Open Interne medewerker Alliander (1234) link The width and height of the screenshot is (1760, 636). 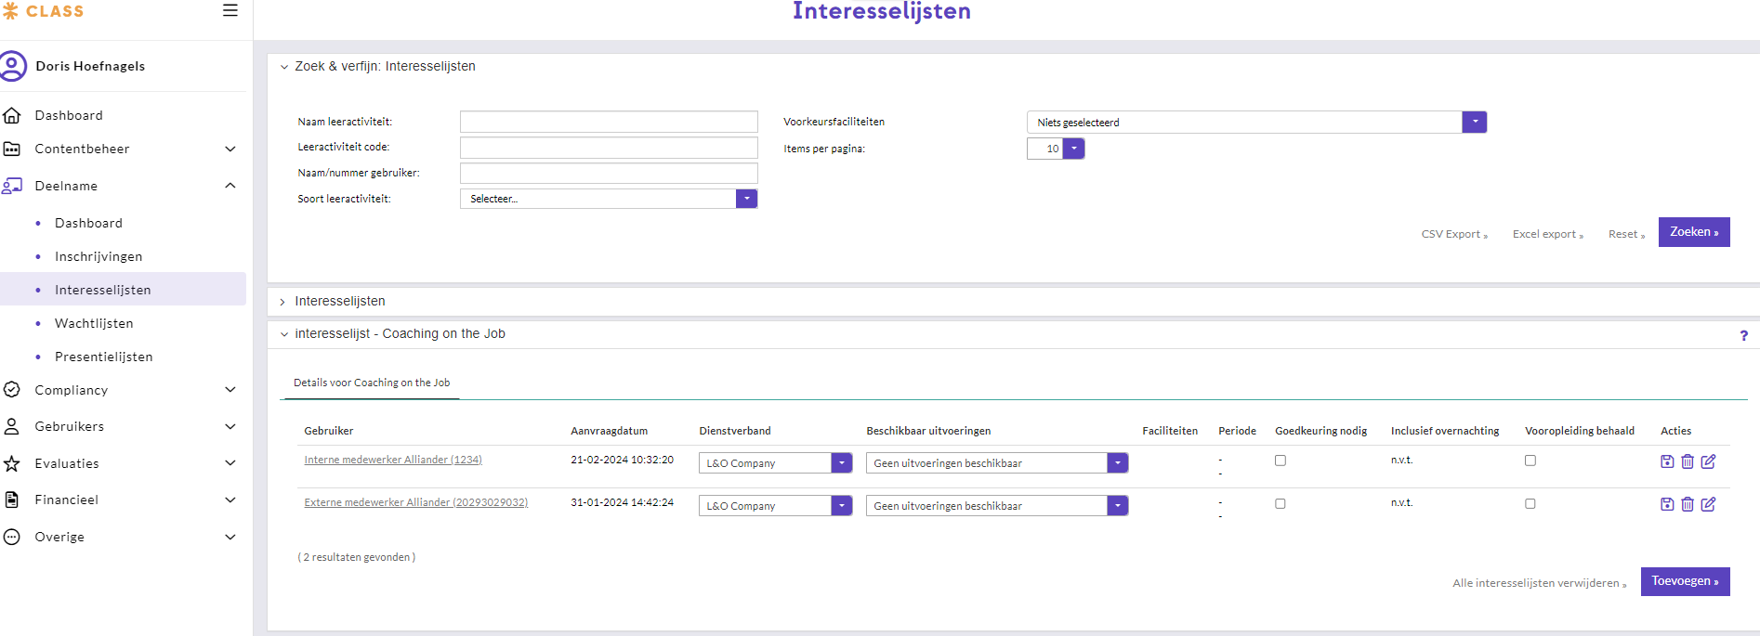[393, 460]
